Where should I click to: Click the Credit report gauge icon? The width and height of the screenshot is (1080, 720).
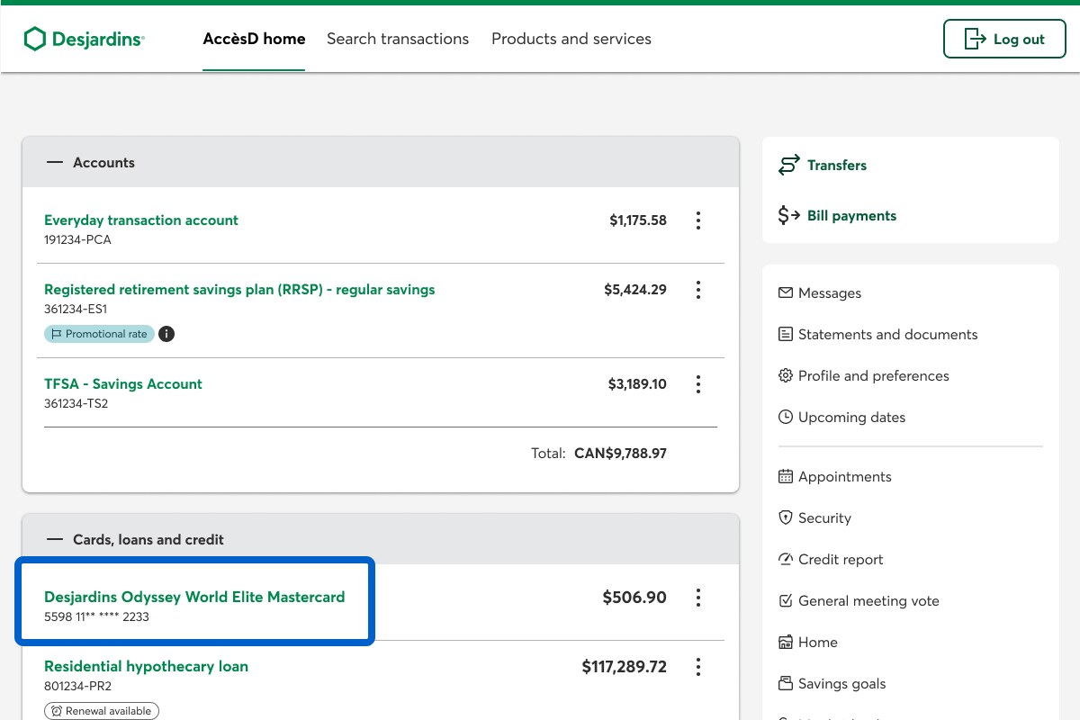coord(786,560)
